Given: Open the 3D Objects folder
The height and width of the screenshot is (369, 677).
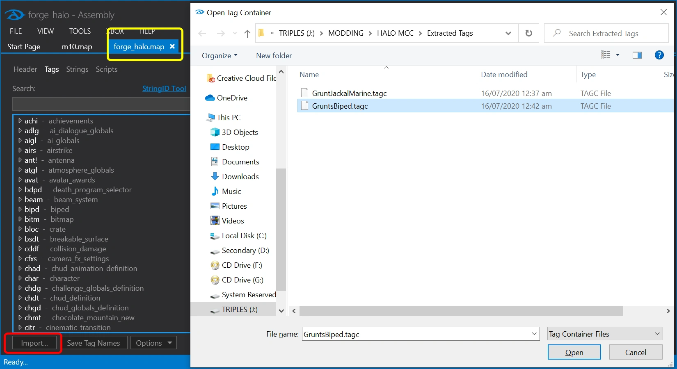Looking at the screenshot, I should point(234,132).
